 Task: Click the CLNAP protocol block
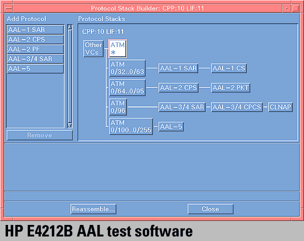click(280, 107)
